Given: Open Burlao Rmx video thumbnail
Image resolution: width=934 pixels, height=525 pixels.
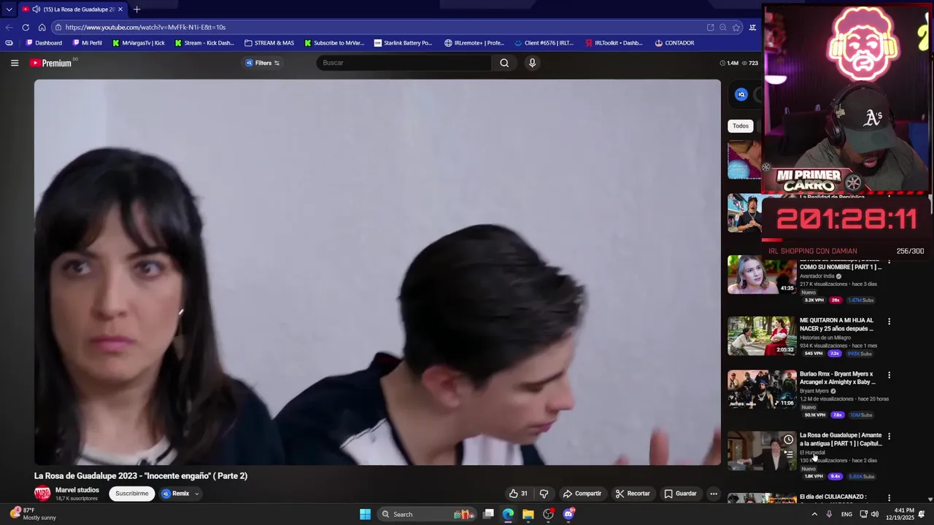Looking at the screenshot, I should 762,389.
